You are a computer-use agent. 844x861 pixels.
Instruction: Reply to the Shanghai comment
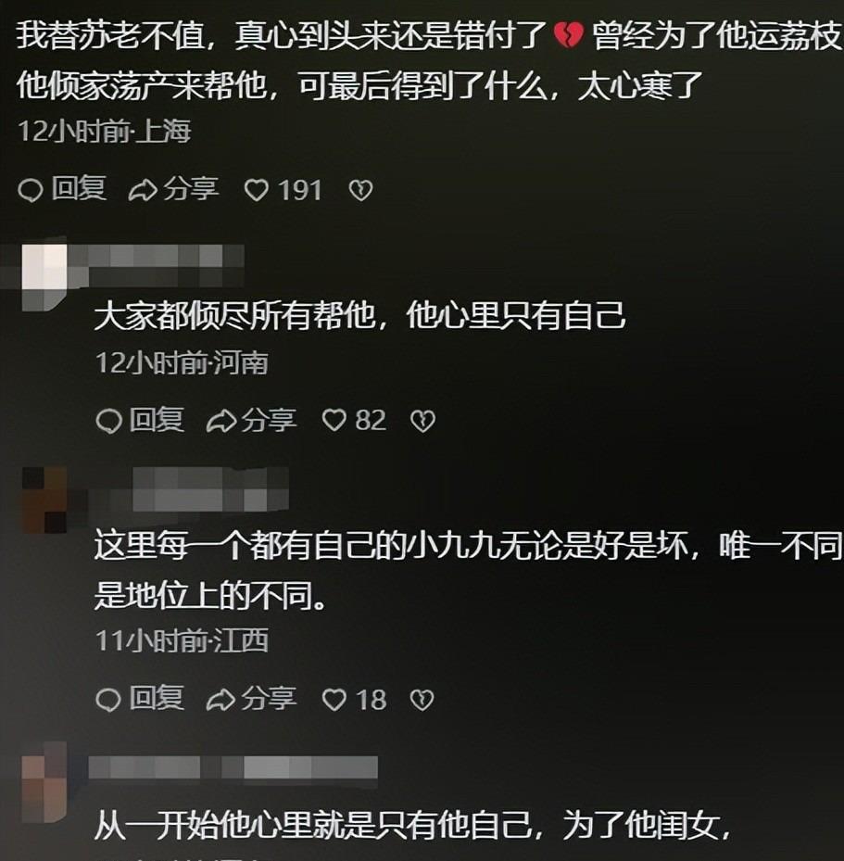61,189
